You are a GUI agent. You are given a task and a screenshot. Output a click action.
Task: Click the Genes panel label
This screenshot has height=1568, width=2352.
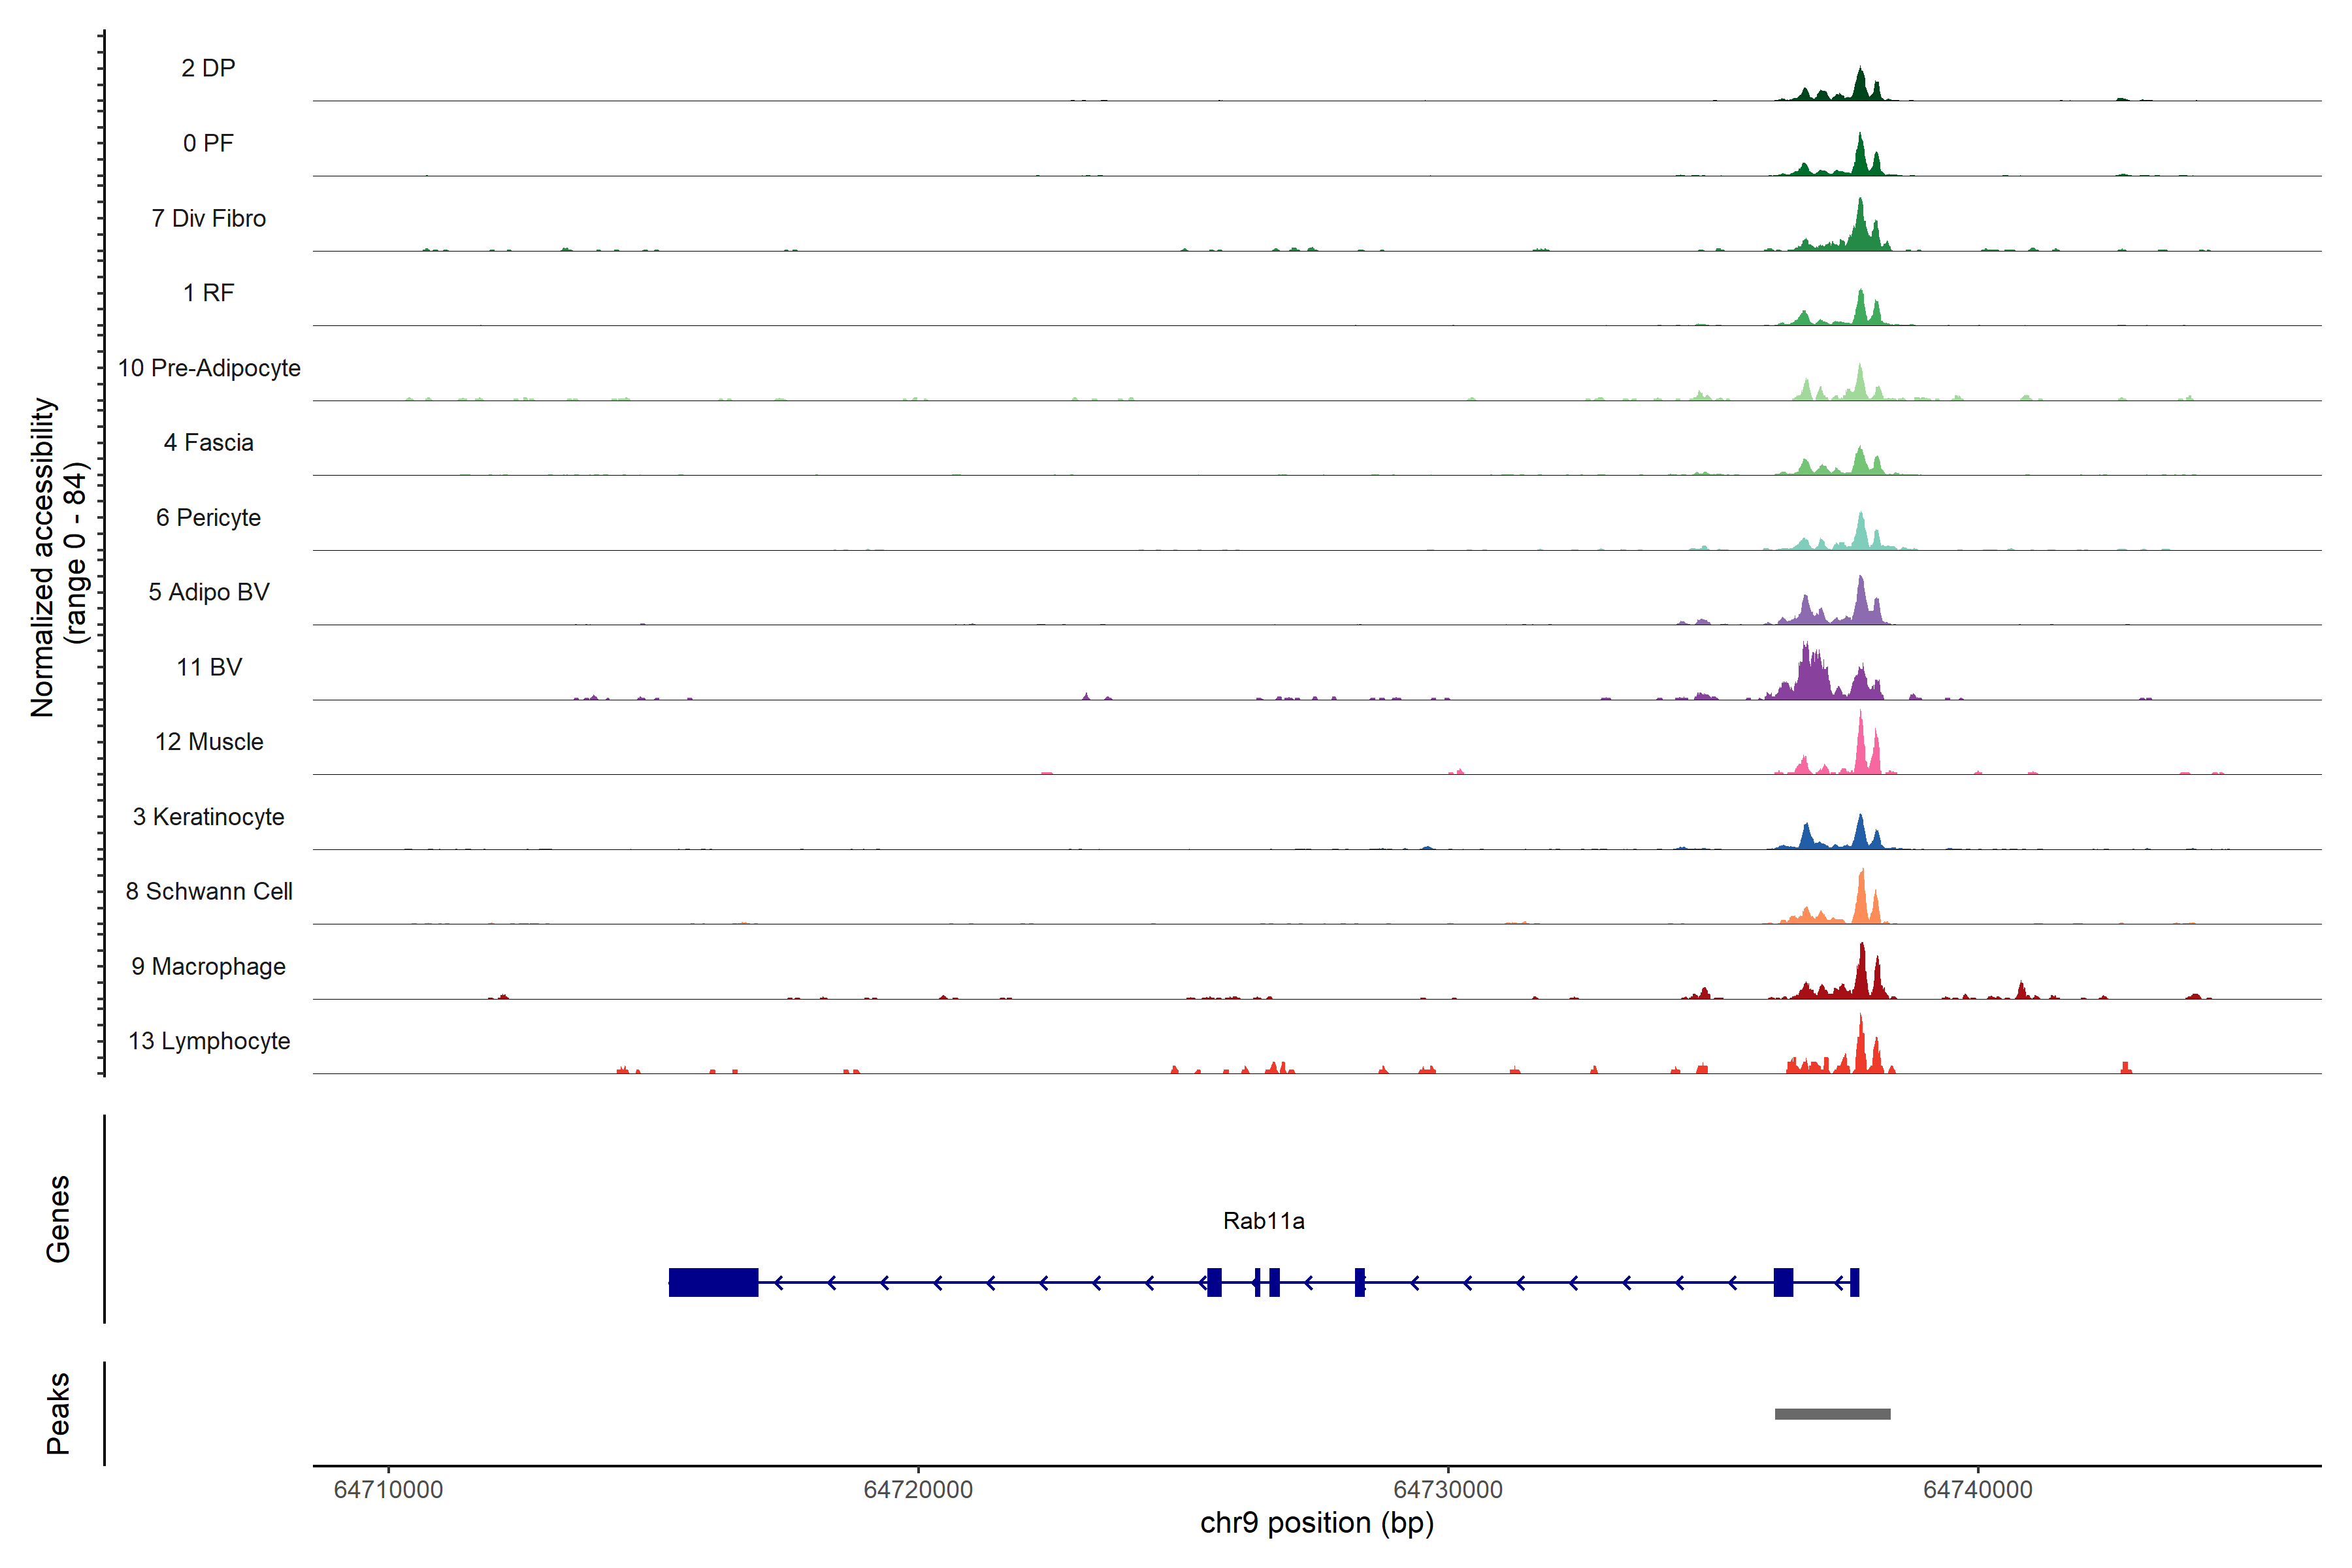(x=58, y=1219)
